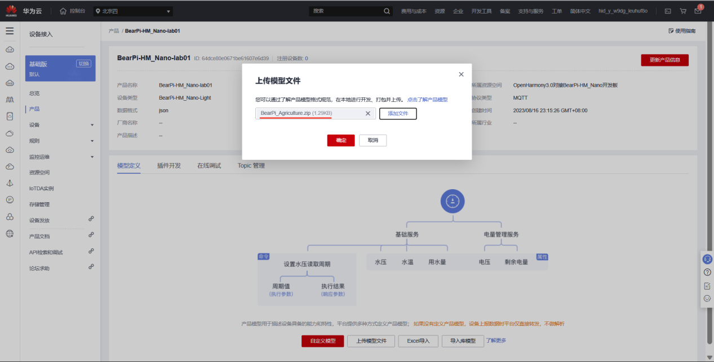Screen dimensions: 714x362
Task: Click the 导入库模型 button
Action: pos(463,341)
